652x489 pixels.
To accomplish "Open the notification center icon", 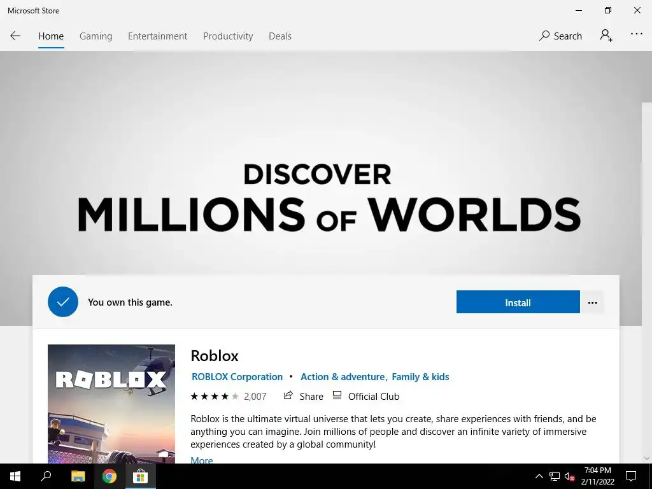I will click(631, 476).
